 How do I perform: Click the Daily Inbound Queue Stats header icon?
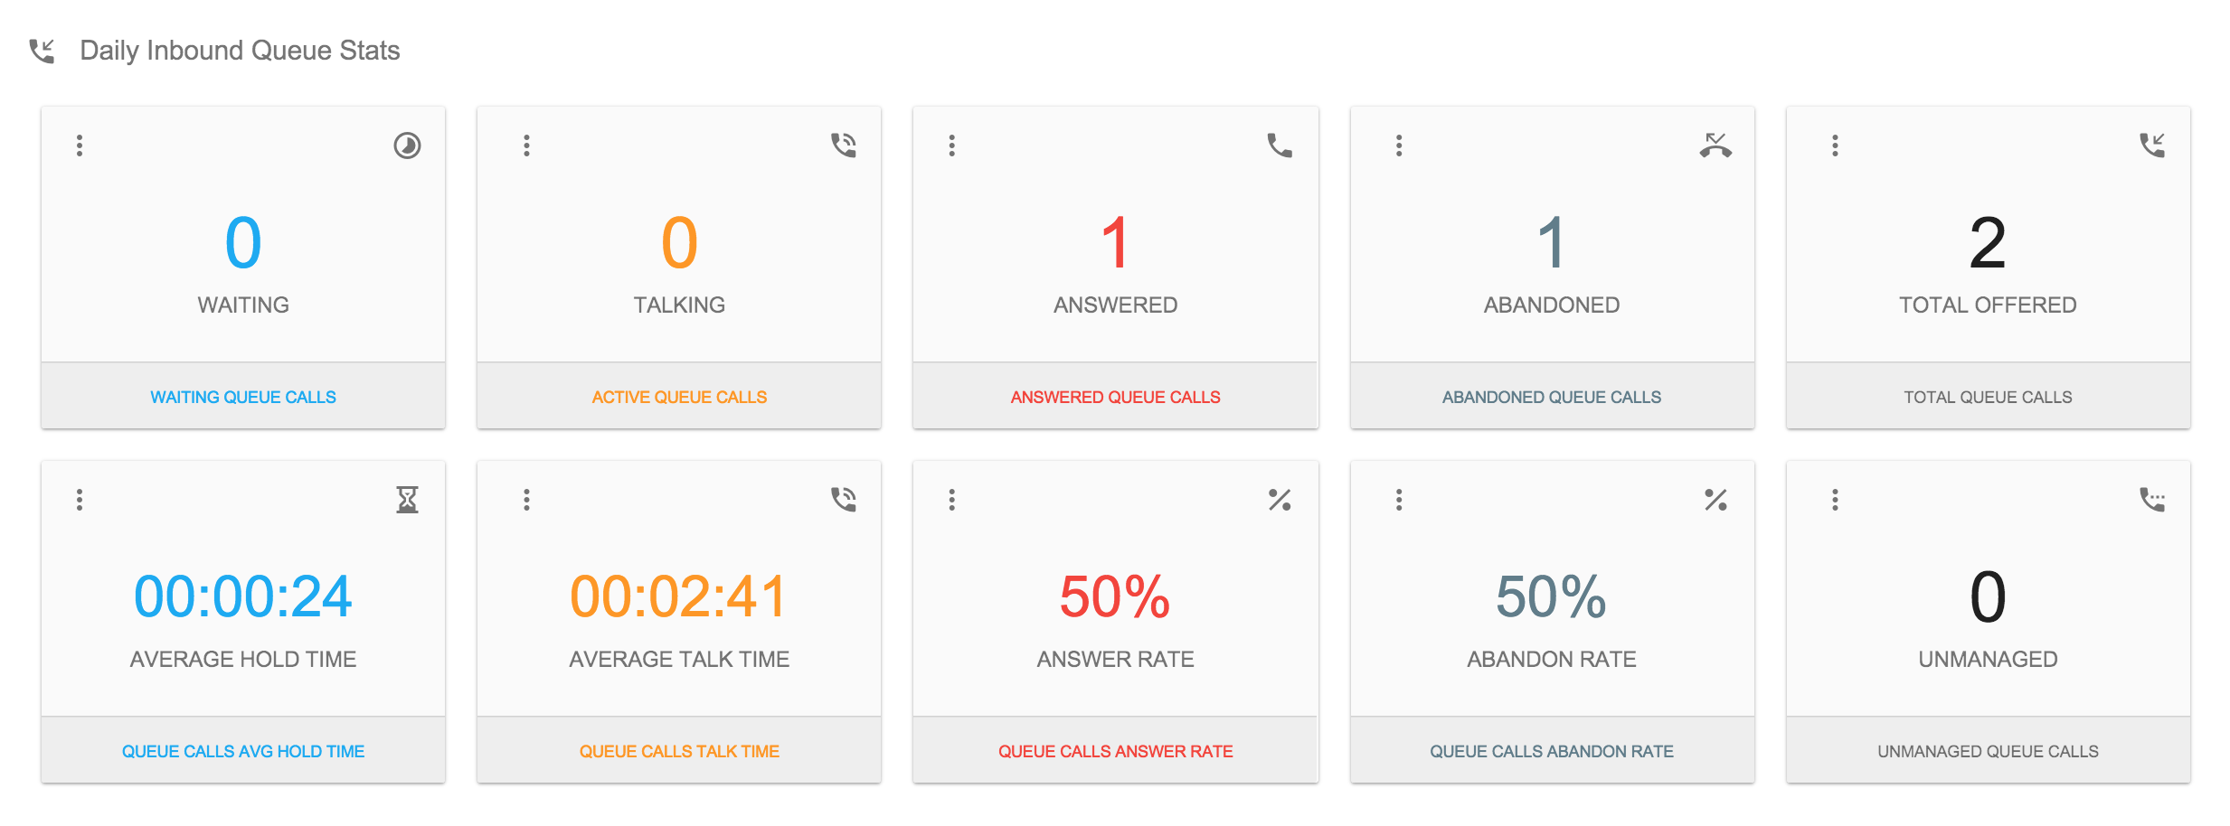tap(42, 51)
